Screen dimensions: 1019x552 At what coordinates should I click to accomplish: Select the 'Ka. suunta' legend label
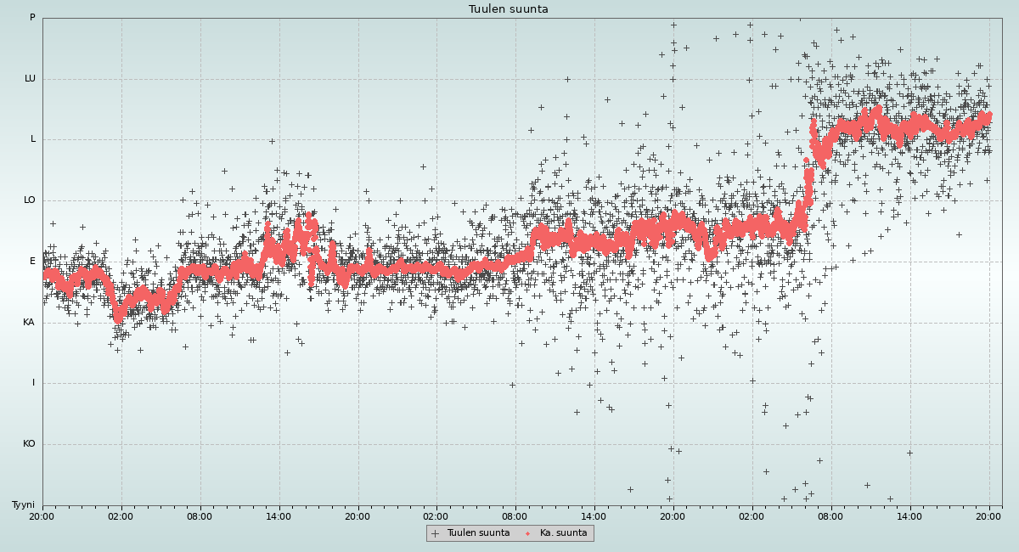tap(563, 533)
